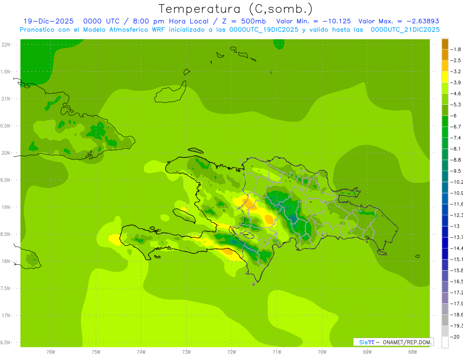Click the '73W' longitude label

pos(186,352)
